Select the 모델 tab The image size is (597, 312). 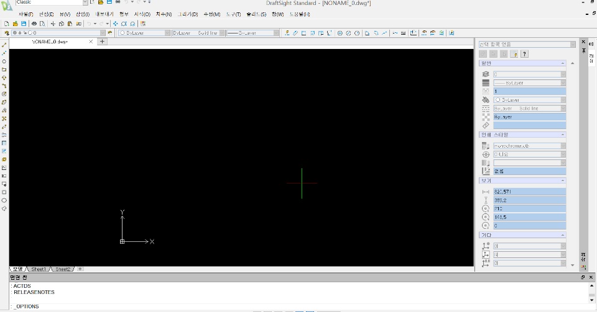click(18, 269)
